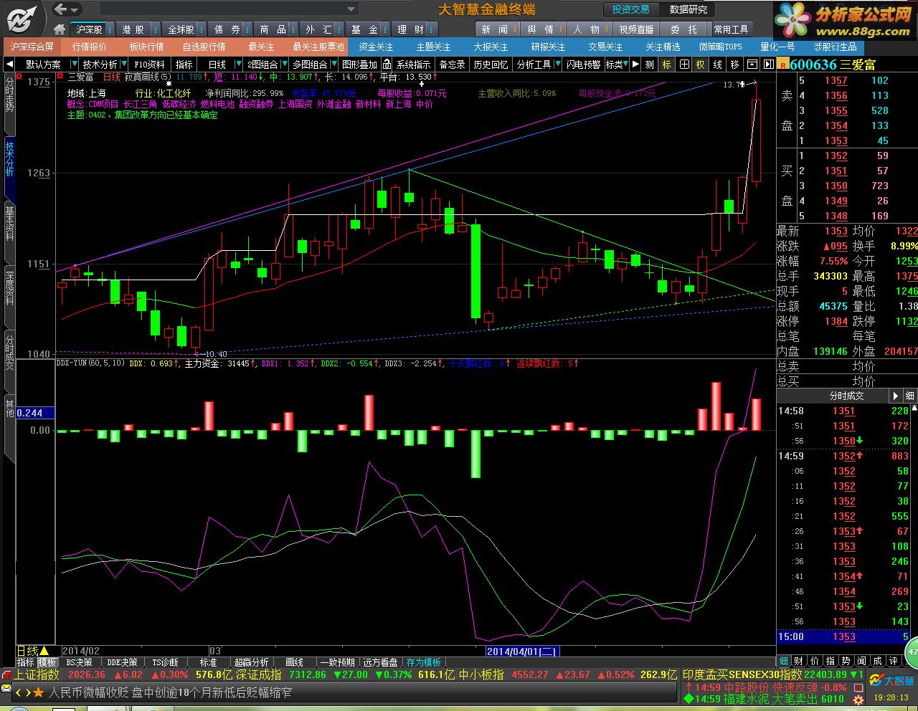Viewport: 918px width, 711px height.
Task: Open the 委托 order entry
Action: pos(683,29)
